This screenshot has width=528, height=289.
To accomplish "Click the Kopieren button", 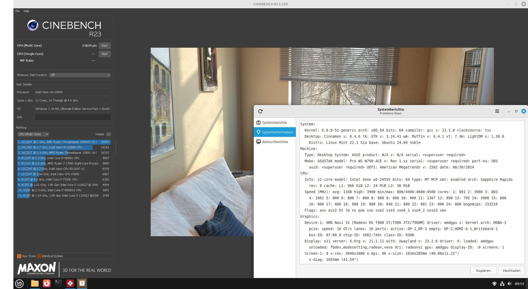I will [483, 271].
